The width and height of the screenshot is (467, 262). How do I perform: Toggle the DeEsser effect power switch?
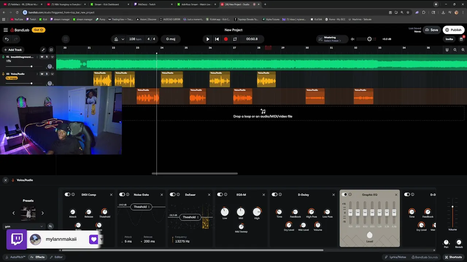point(172,195)
